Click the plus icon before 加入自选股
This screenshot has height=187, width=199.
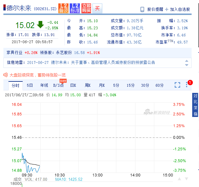[167, 9]
